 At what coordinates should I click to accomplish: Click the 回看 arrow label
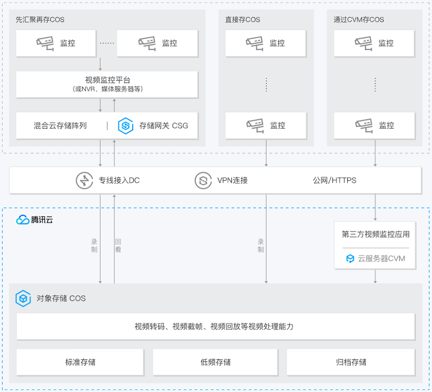click(x=118, y=246)
